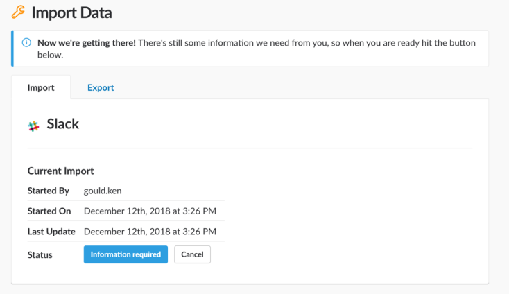
Task: Click the wrench icon beside Import Data
Action: tap(19, 12)
